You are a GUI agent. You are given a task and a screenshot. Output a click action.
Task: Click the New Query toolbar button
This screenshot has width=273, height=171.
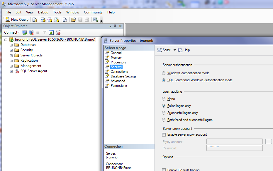tap(17, 20)
